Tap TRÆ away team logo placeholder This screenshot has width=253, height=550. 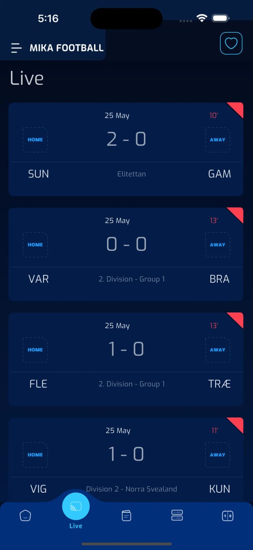pos(217,350)
